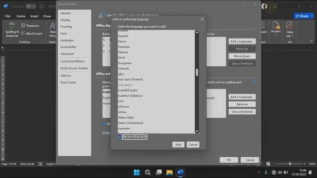
Task: Select Accessibility options category
Action: pyautogui.click(x=74, y=47)
